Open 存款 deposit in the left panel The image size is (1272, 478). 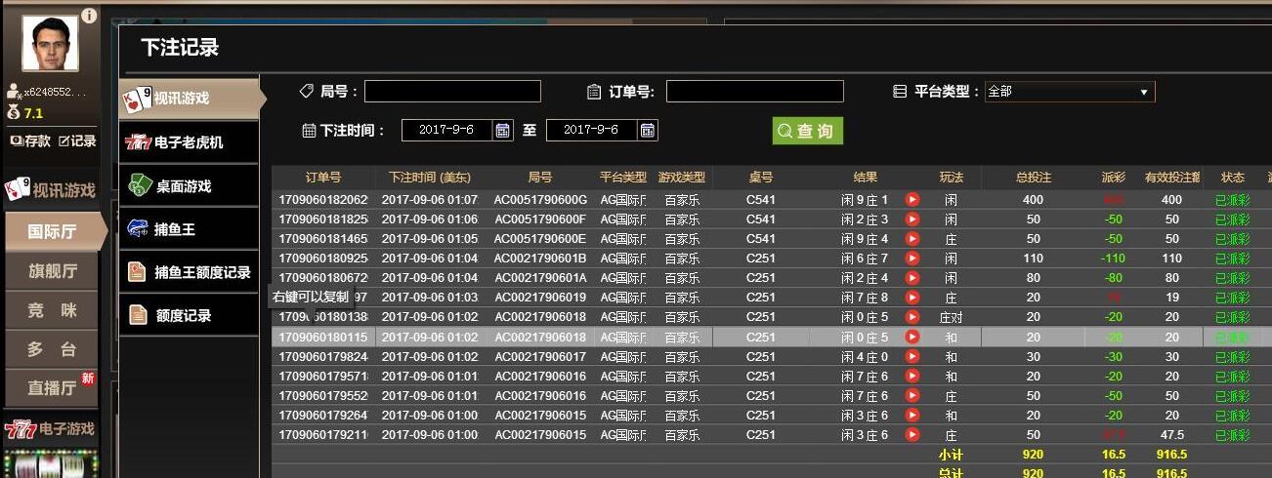pos(30,140)
